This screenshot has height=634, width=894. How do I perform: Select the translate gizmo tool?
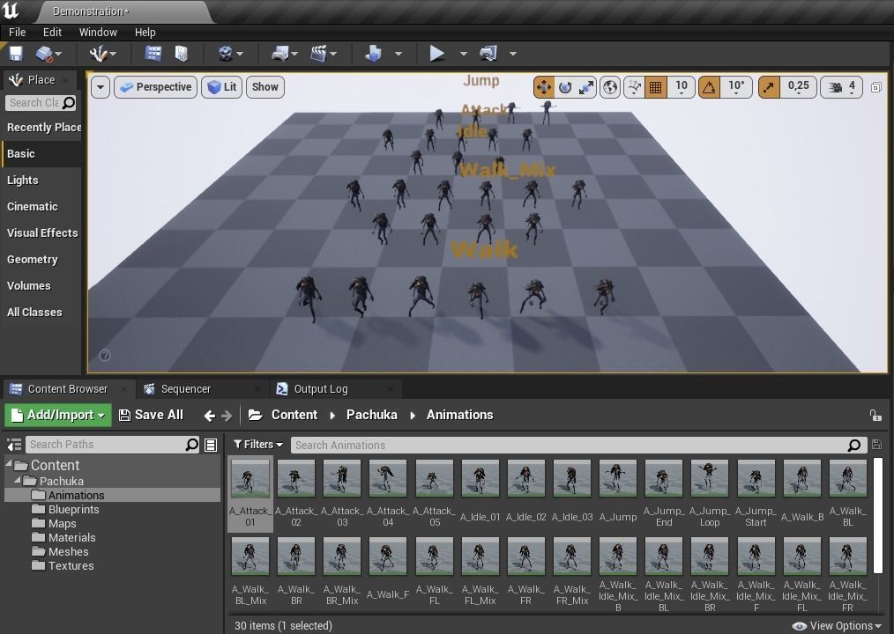tap(543, 87)
